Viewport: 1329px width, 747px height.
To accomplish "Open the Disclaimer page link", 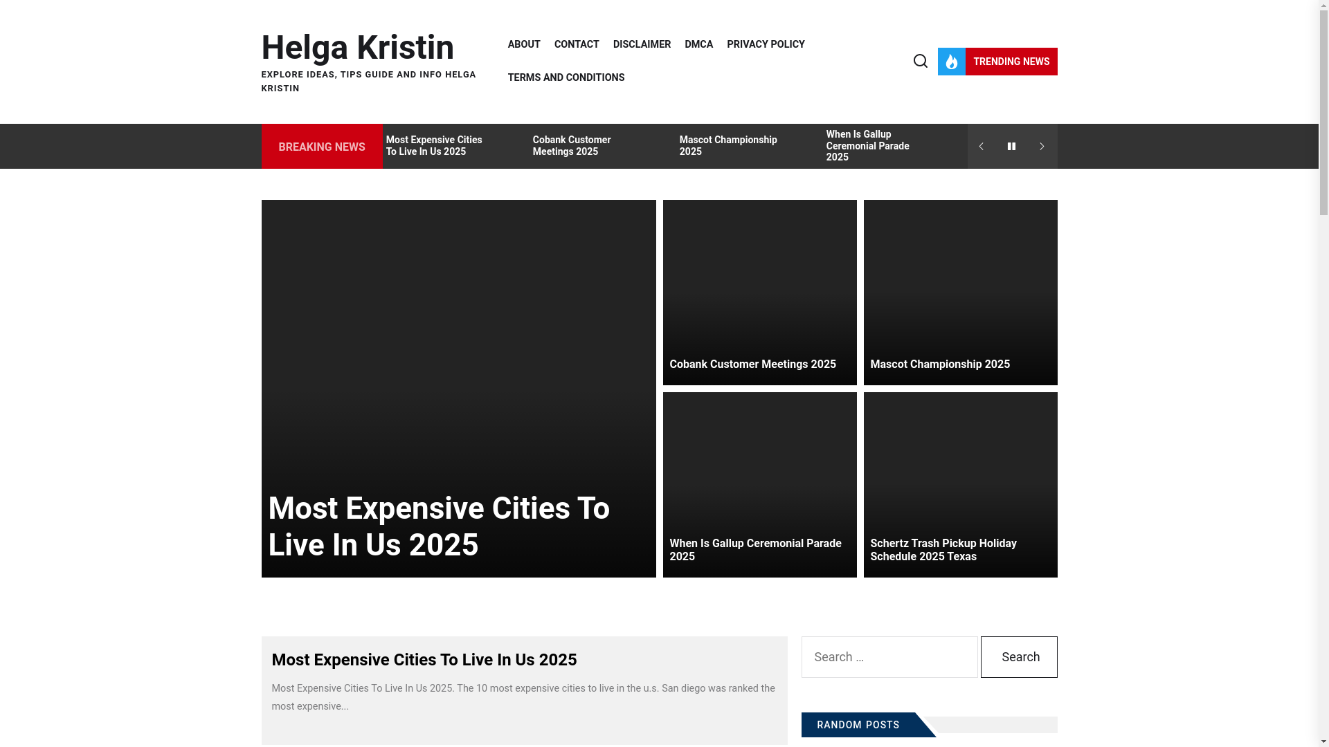I will tap(641, 44).
